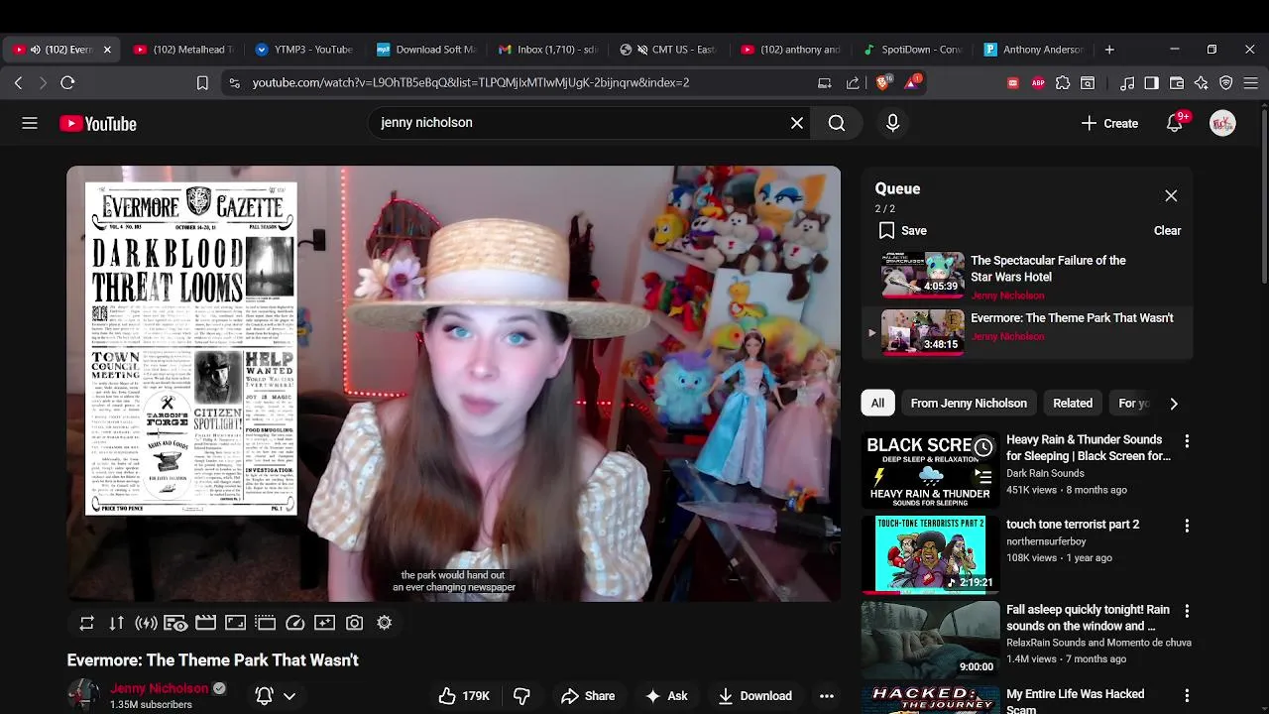Dislike this video
This screenshot has width=1269, height=714.
pyautogui.click(x=521, y=696)
